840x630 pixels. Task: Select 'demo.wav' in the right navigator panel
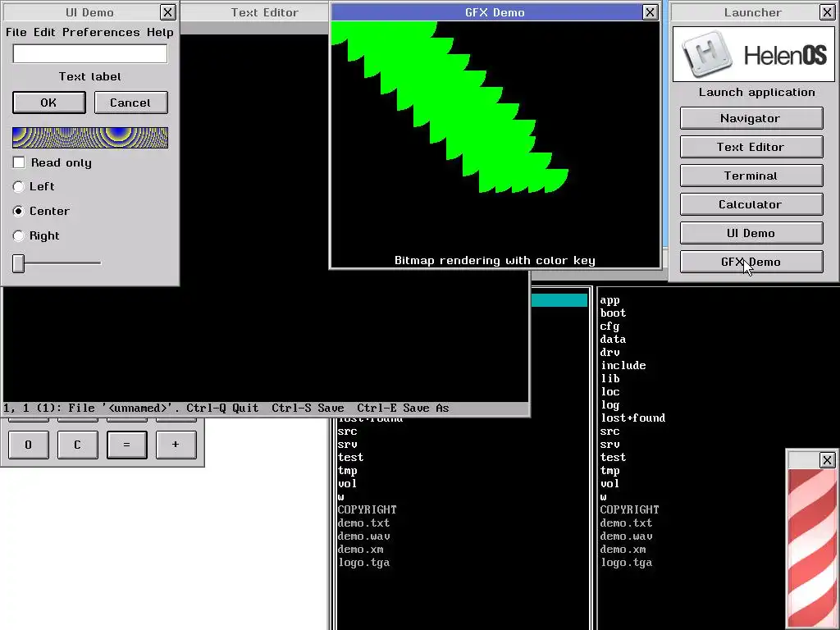coord(626,536)
